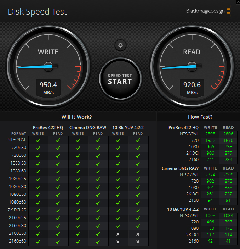
Task: Open settings with the gear icon
Action: click(x=120, y=45)
